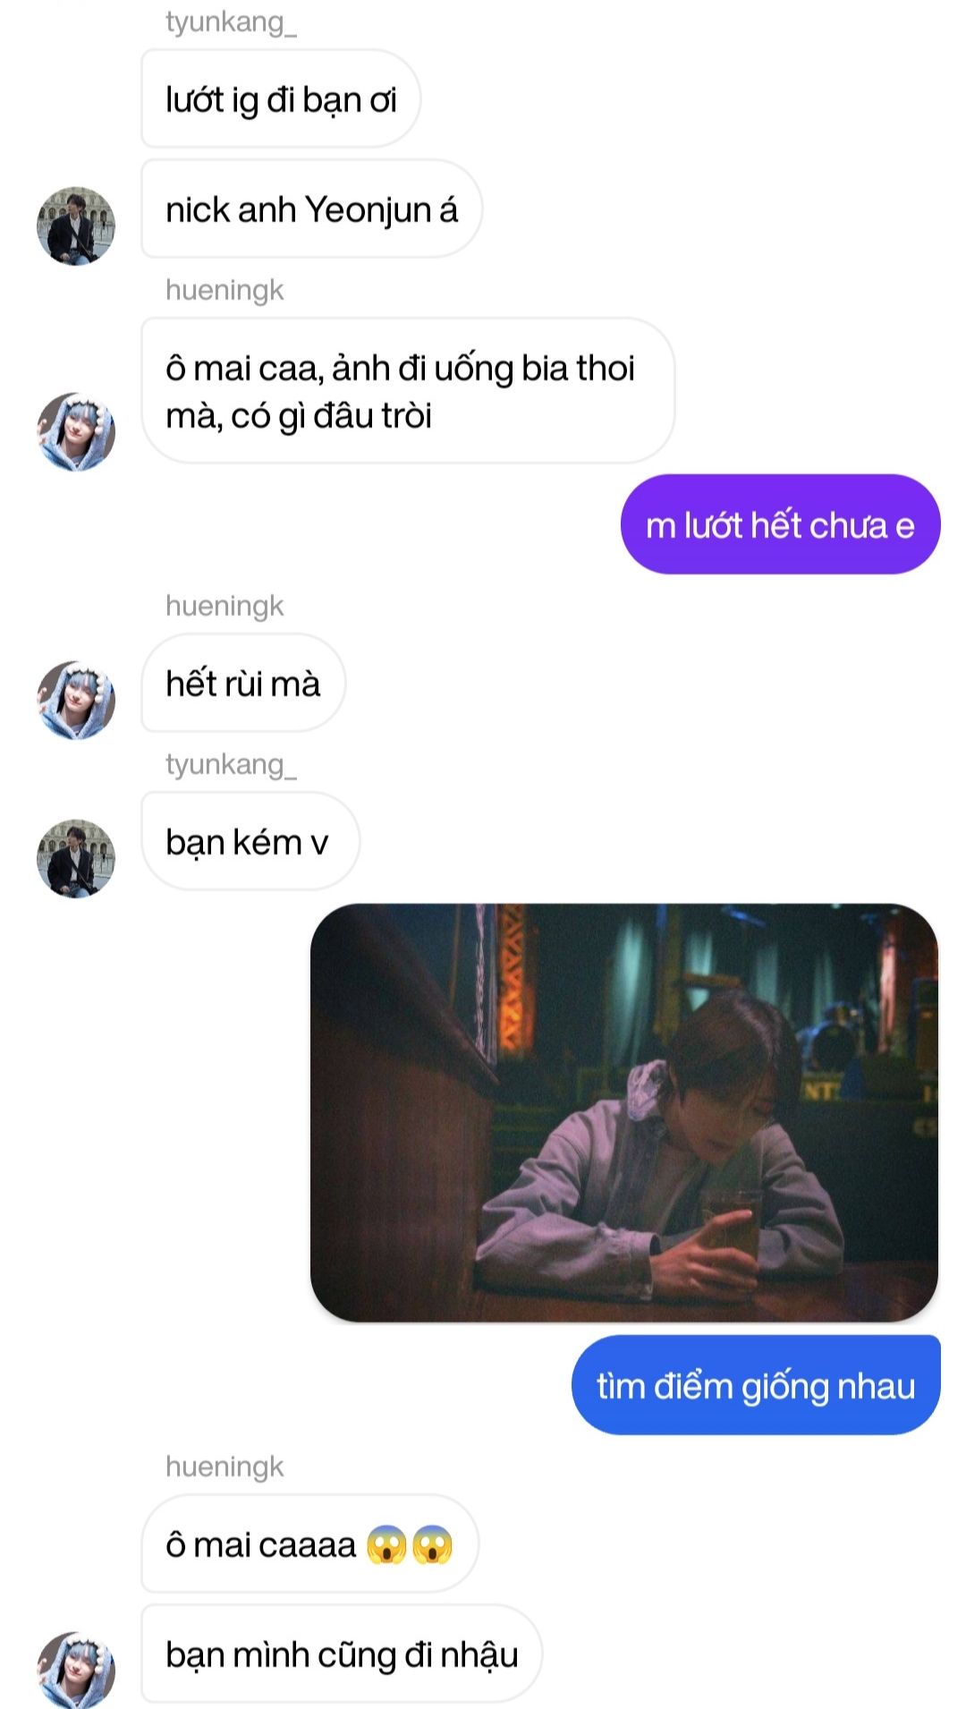Open hueningk avatar next to 'hết rùi mà'
966x1709 pixels.
(76, 701)
